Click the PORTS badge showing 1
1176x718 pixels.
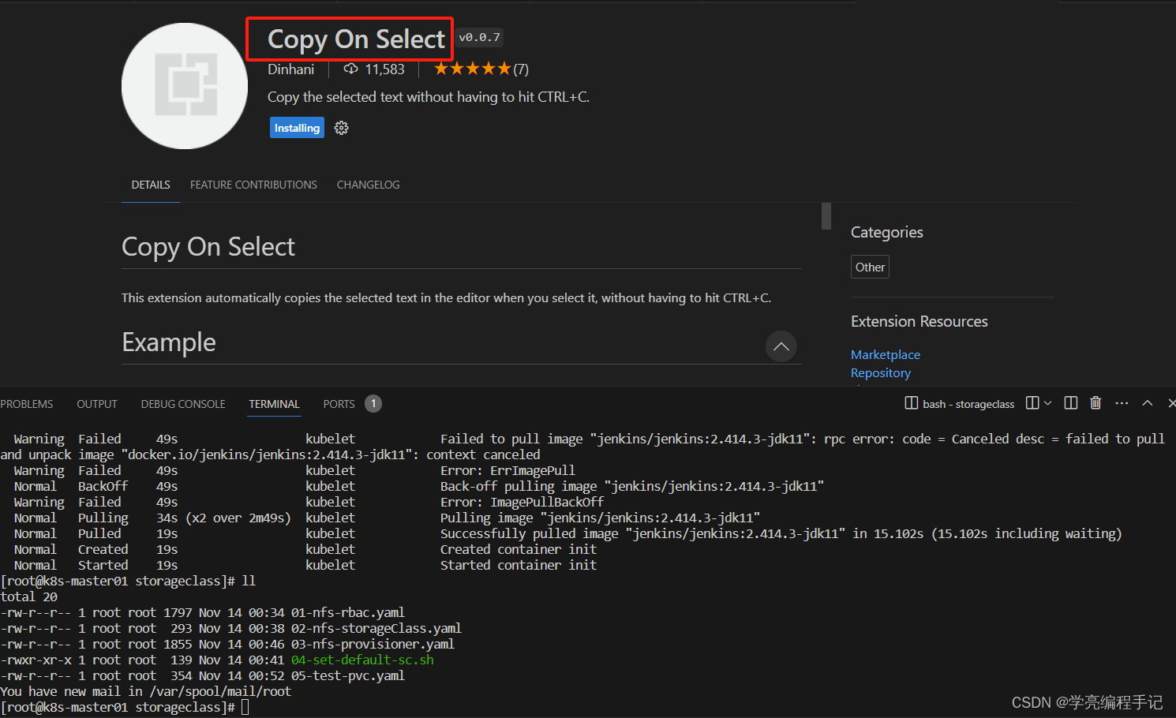(x=373, y=404)
